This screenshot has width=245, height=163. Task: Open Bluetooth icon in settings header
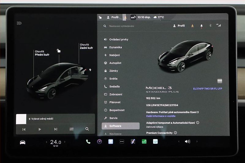tap(210, 25)
